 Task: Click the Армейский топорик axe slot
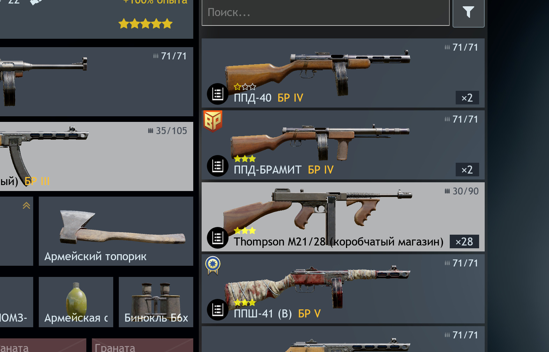tap(116, 231)
